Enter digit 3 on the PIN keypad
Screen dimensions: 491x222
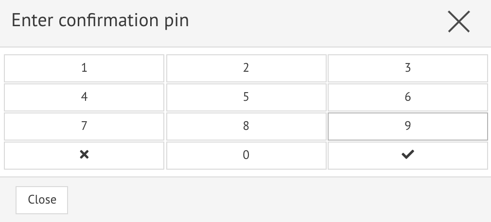407,68
